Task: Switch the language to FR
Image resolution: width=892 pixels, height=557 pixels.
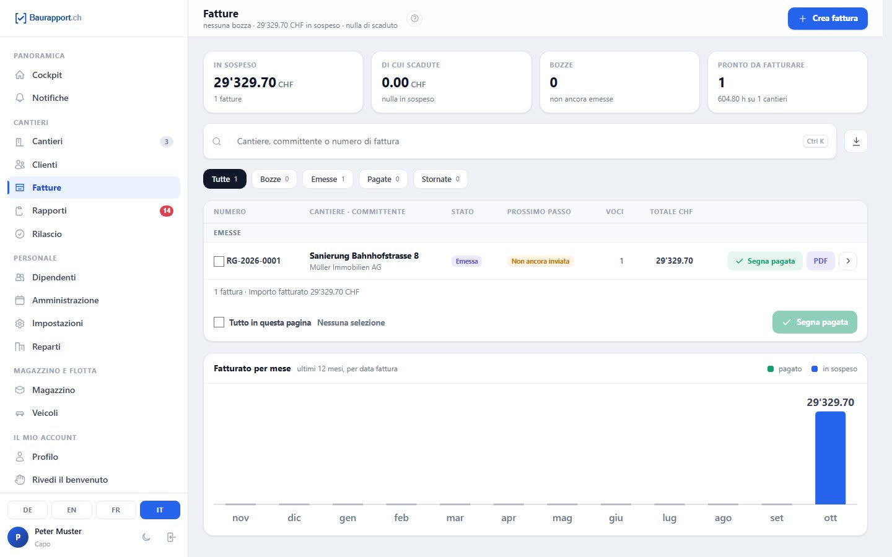Action: 116,510
